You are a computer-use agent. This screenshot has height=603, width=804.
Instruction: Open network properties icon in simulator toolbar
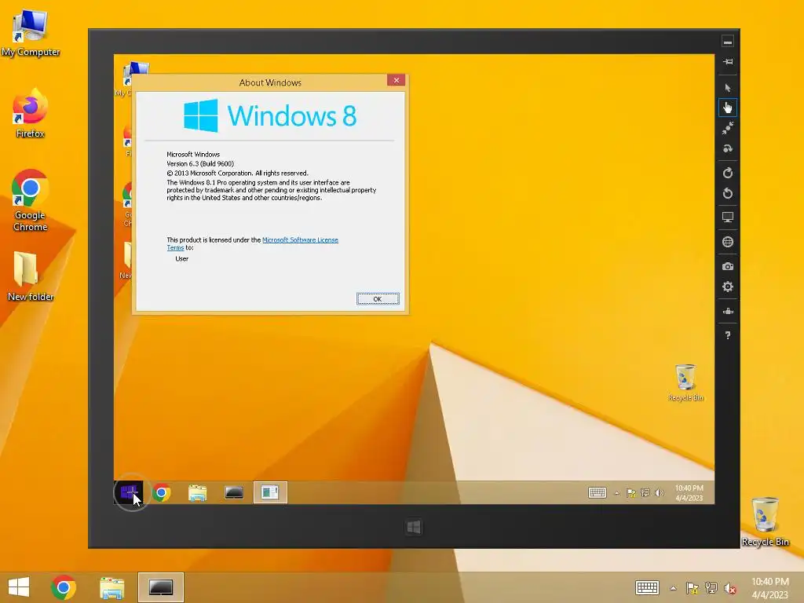click(x=728, y=311)
